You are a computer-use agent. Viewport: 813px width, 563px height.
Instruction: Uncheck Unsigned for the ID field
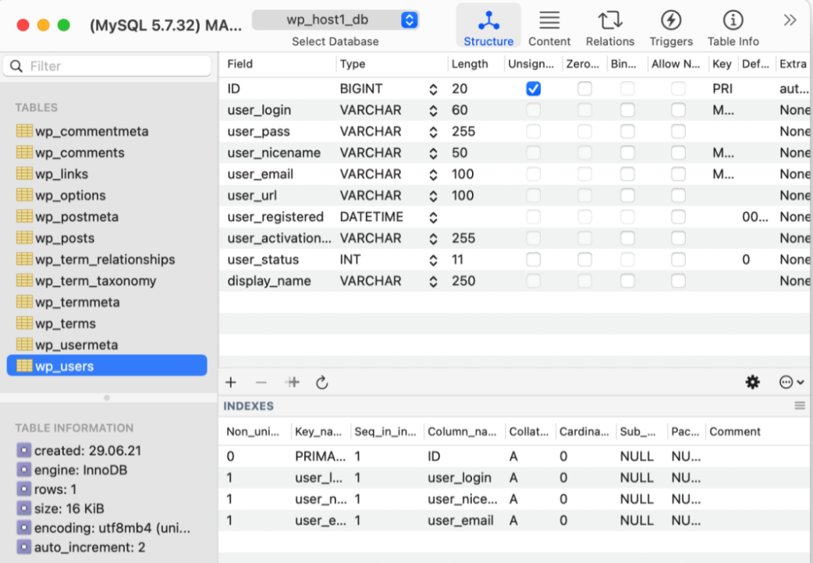click(x=533, y=89)
